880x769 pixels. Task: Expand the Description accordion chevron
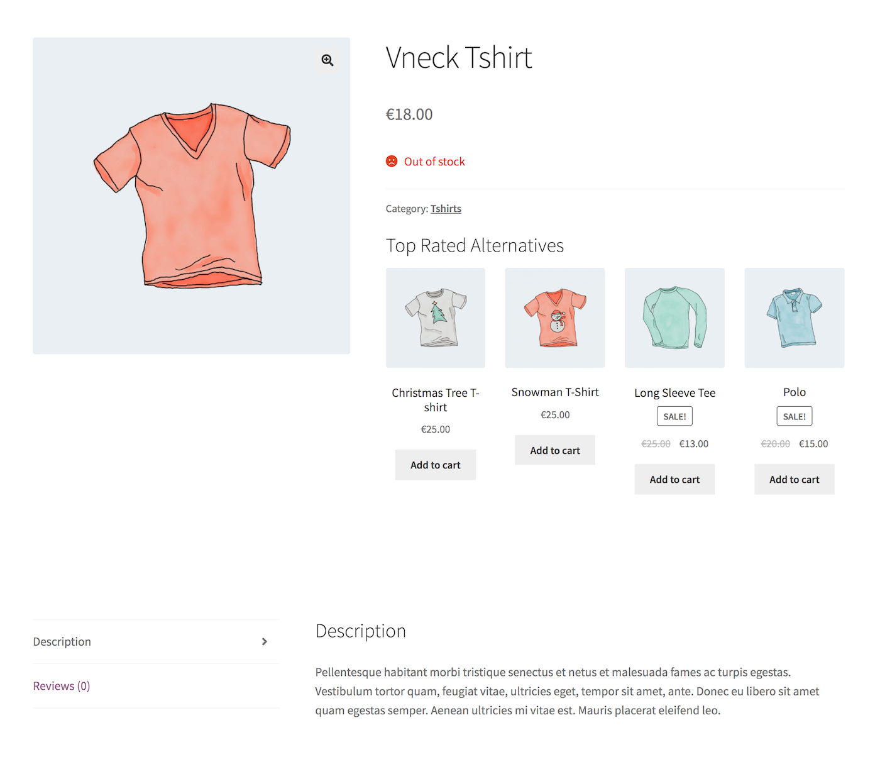[x=265, y=641]
